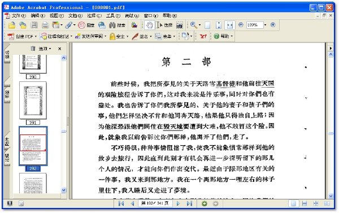
Task: Go to first page
Action: pos(121,203)
